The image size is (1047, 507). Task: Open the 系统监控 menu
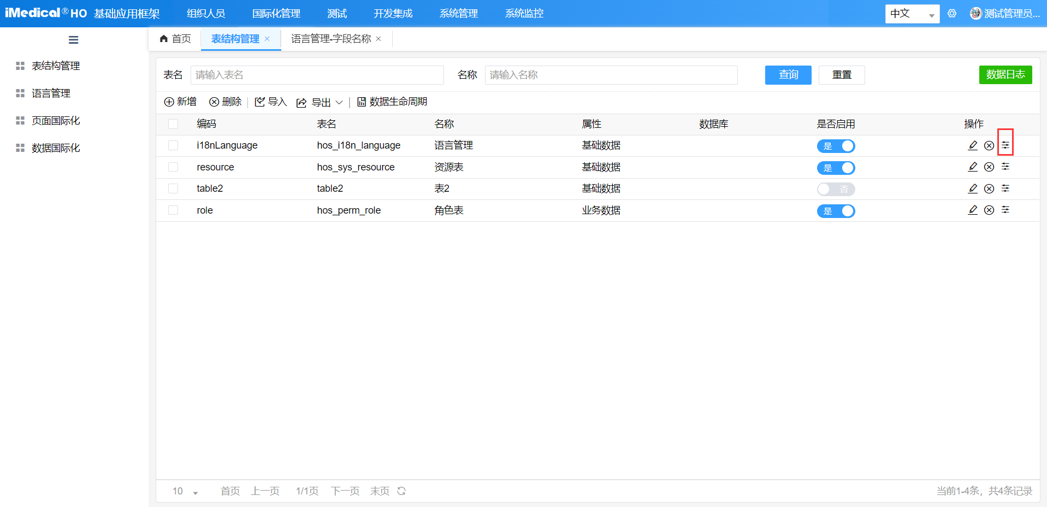pos(523,13)
